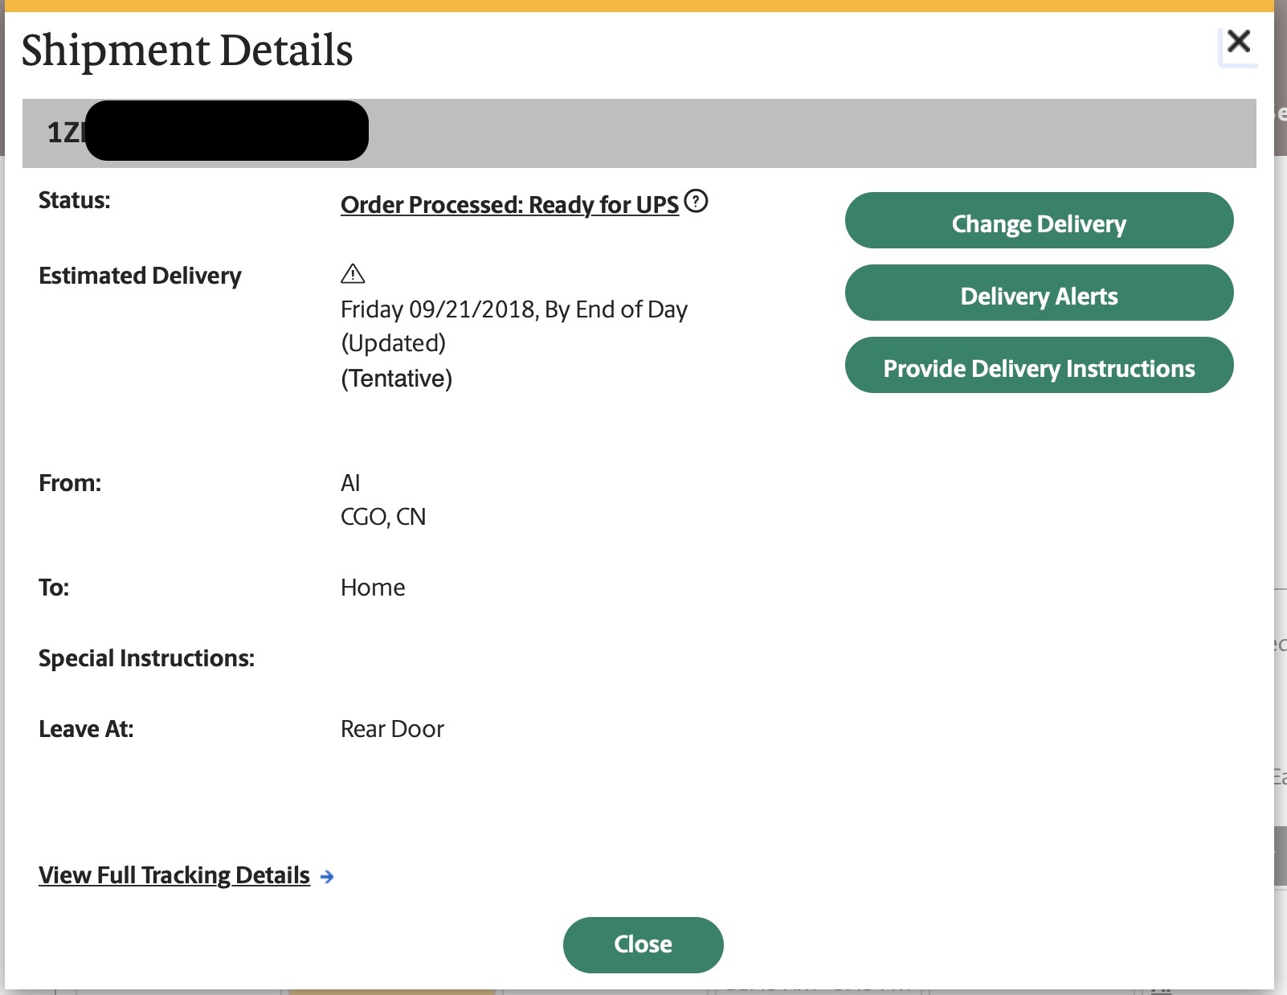Click the question mark help icon beside status

[697, 201]
